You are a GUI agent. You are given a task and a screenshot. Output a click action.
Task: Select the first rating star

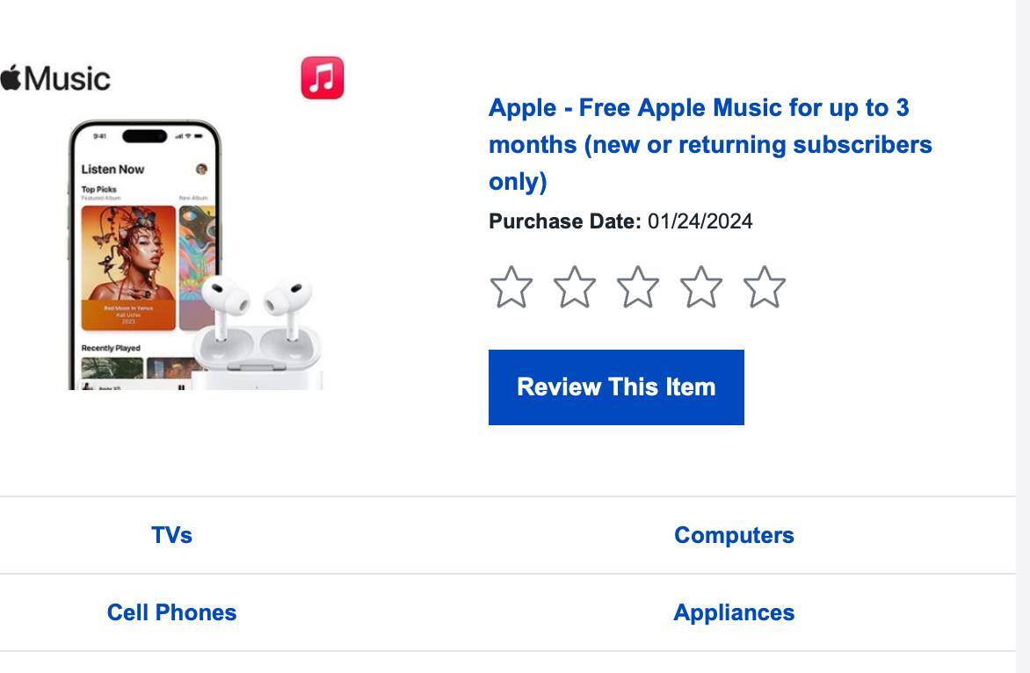(513, 286)
